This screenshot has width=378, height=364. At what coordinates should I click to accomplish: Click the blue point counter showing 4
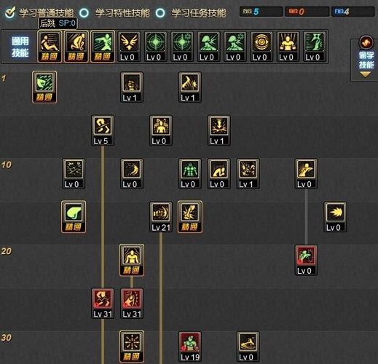[x=353, y=12]
